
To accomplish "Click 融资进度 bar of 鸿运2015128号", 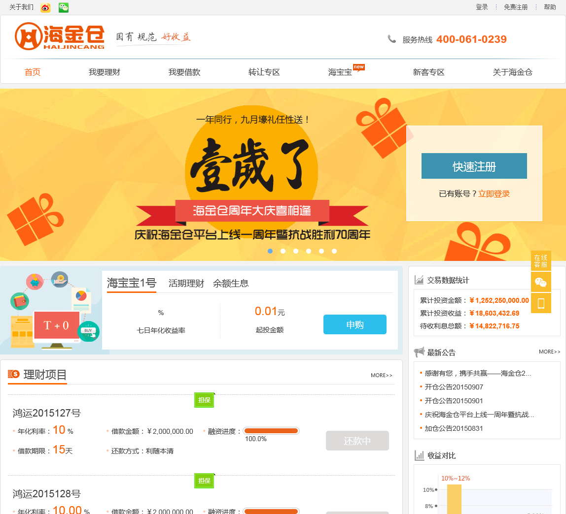I will [x=271, y=511].
